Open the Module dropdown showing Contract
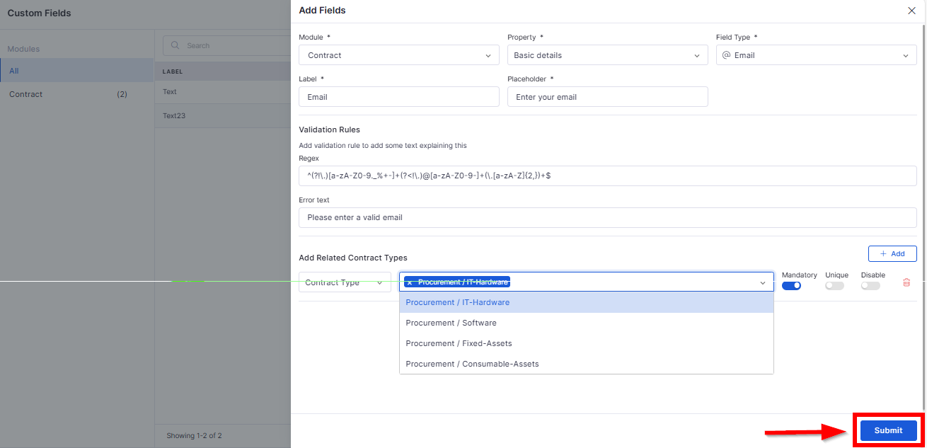The image size is (927, 448). pos(399,55)
